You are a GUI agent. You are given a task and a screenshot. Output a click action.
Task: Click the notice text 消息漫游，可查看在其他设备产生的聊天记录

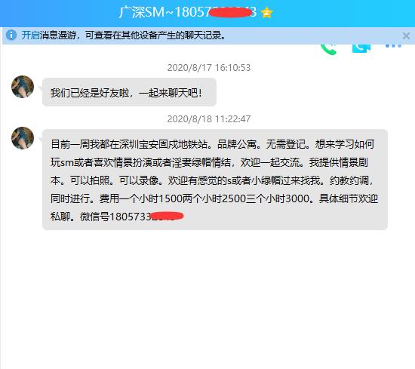133,35
